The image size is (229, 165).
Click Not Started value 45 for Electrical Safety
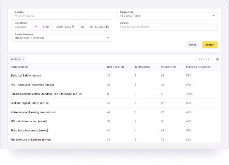pos(109,76)
